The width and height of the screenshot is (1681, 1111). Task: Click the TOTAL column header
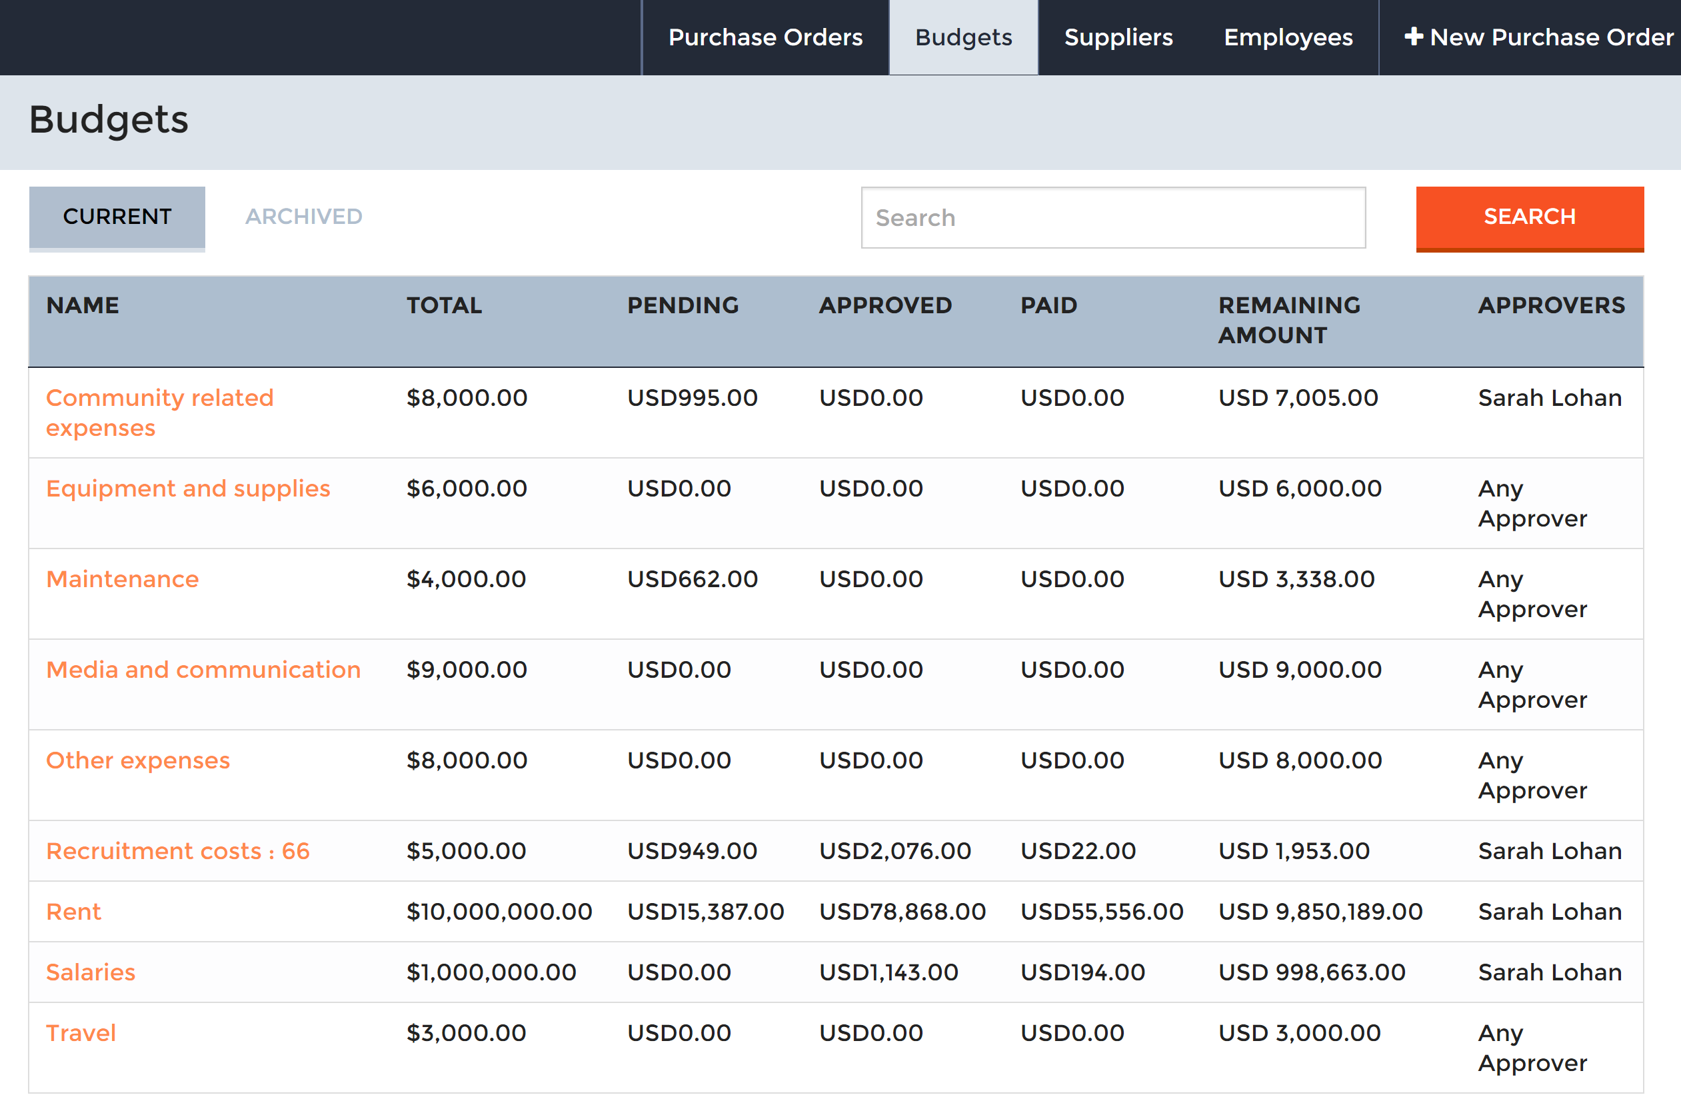[444, 305]
